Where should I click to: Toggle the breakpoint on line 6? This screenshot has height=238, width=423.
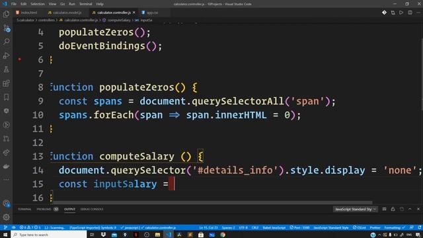[19, 59]
